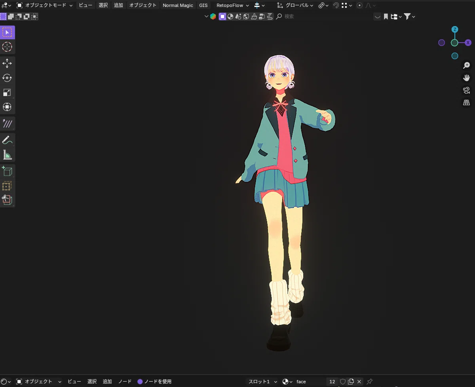475x387 pixels.
Task: Open the '追加' menu in node editor header
Action: pyautogui.click(x=107, y=381)
